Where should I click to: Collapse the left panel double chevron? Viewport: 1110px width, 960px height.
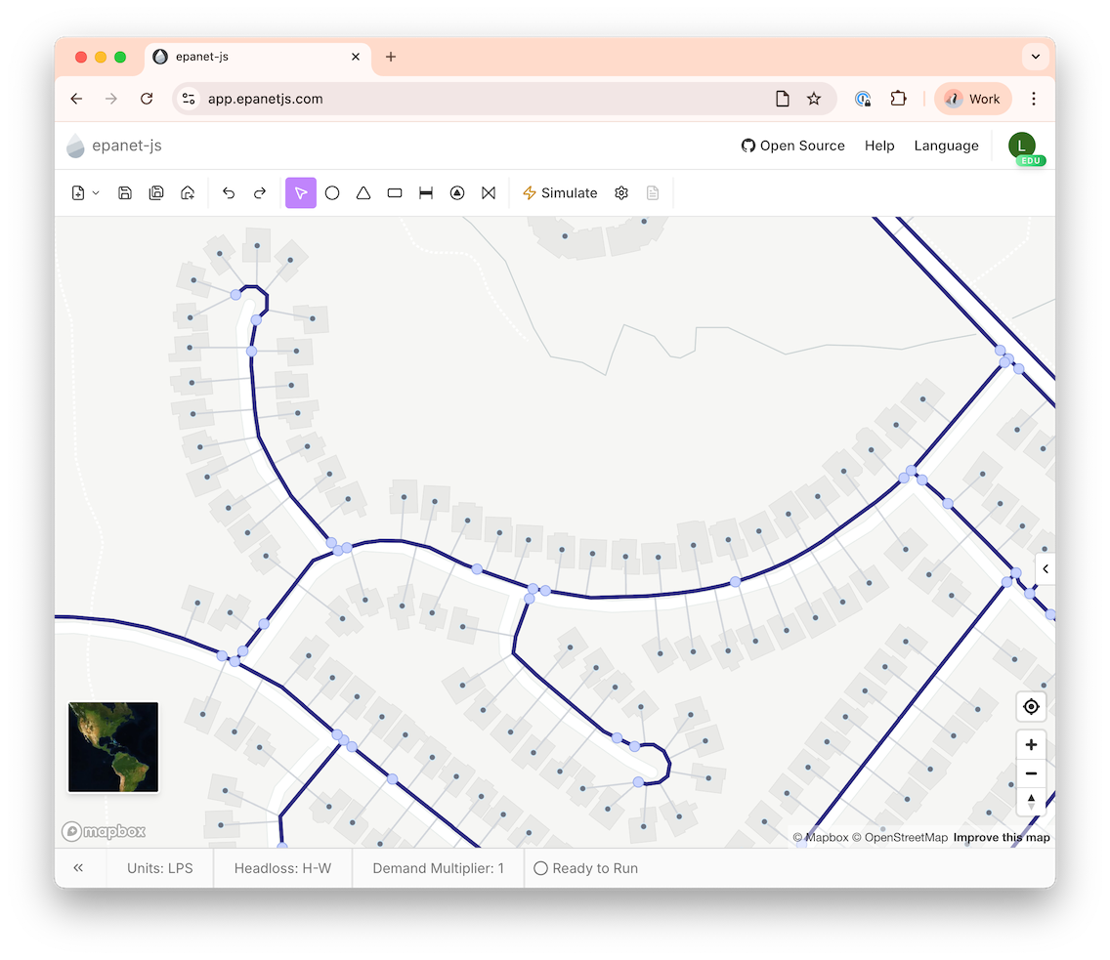(78, 868)
